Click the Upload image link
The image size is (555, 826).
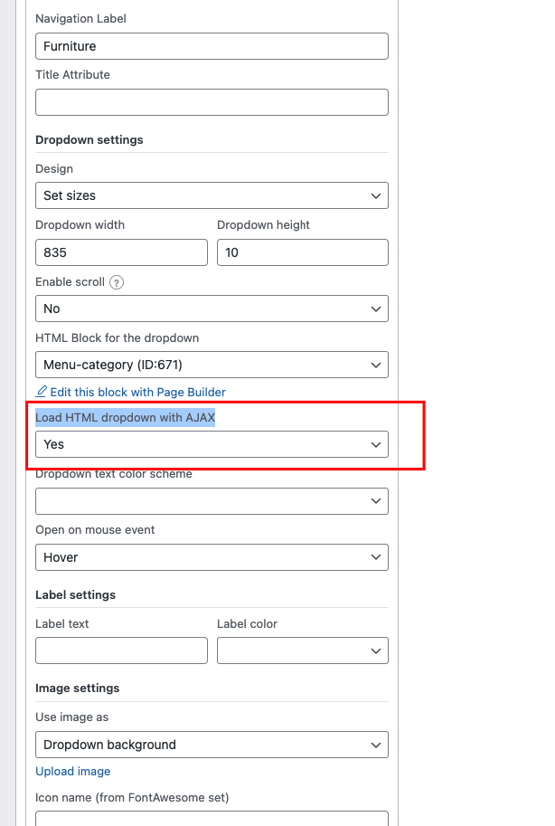pyautogui.click(x=72, y=771)
